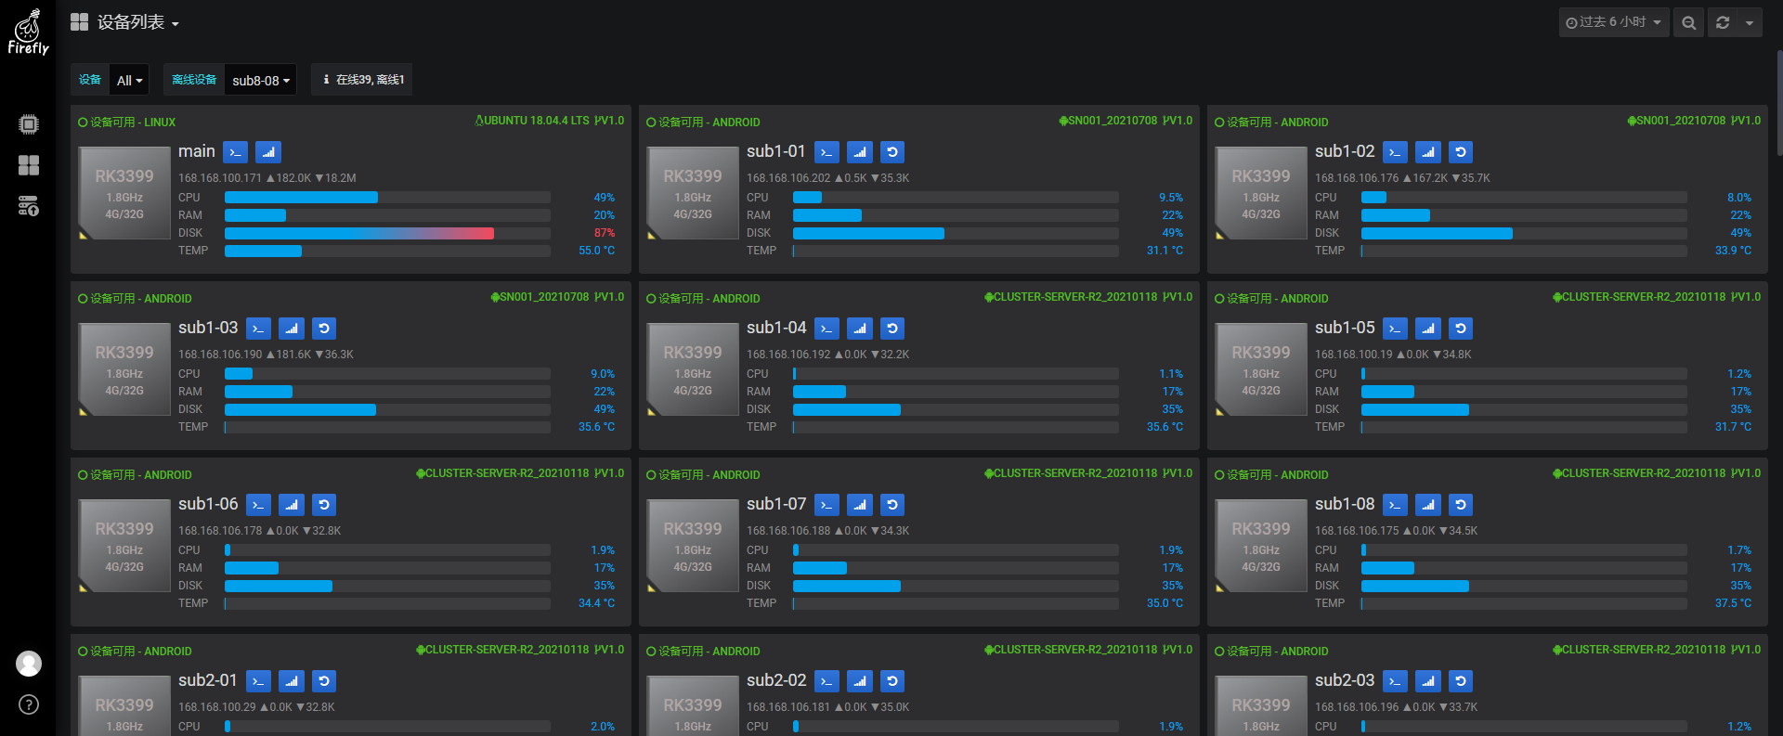Screen dimensions: 1783x736
Task: Click sub1-04 RAM 17% value
Action: click(1173, 392)
